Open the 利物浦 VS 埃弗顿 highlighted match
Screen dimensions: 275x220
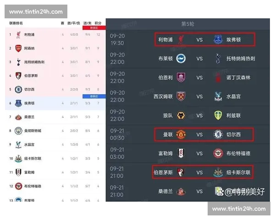click(x=205, y=39)
